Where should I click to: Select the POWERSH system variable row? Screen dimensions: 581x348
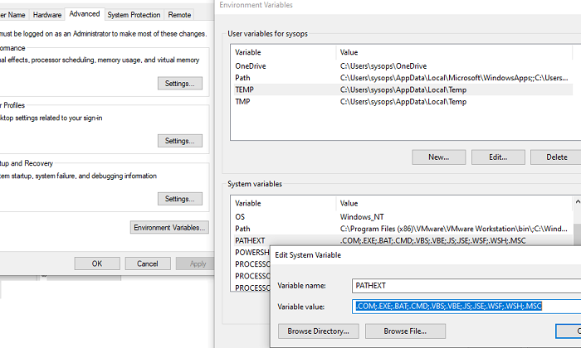(251, 252)
